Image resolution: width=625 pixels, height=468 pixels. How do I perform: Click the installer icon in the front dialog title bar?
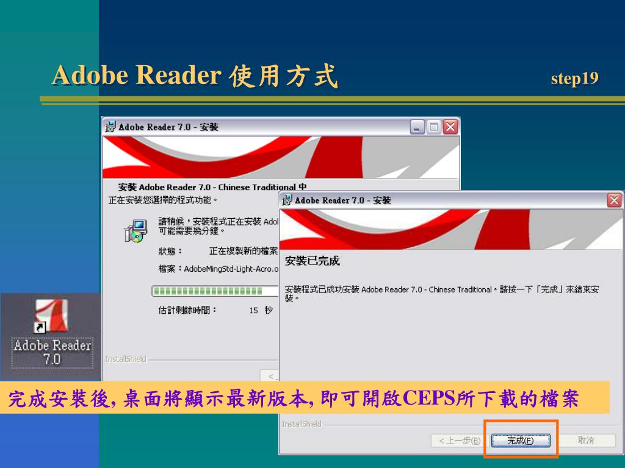point(287,200)
